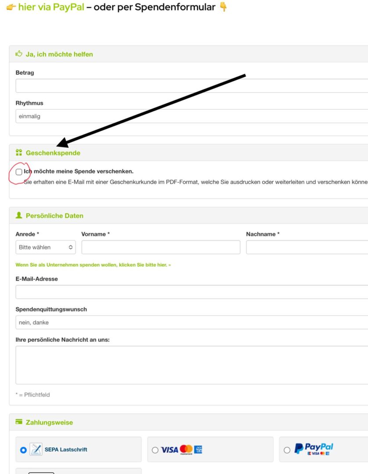Screen dimensions: 368x474
Task: Click the VISA card logo
Action: (169, 449)
